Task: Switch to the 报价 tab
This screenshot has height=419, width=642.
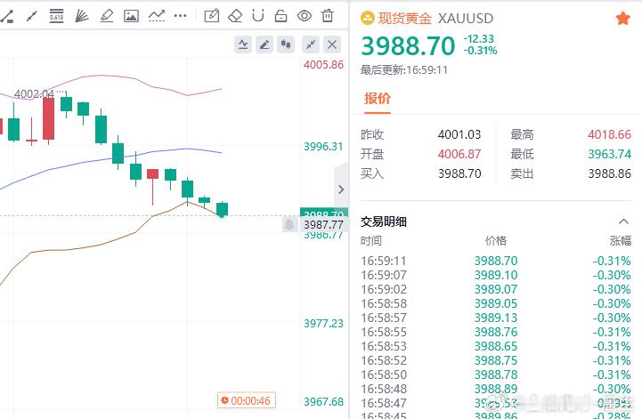Action: tap(378, 98)
